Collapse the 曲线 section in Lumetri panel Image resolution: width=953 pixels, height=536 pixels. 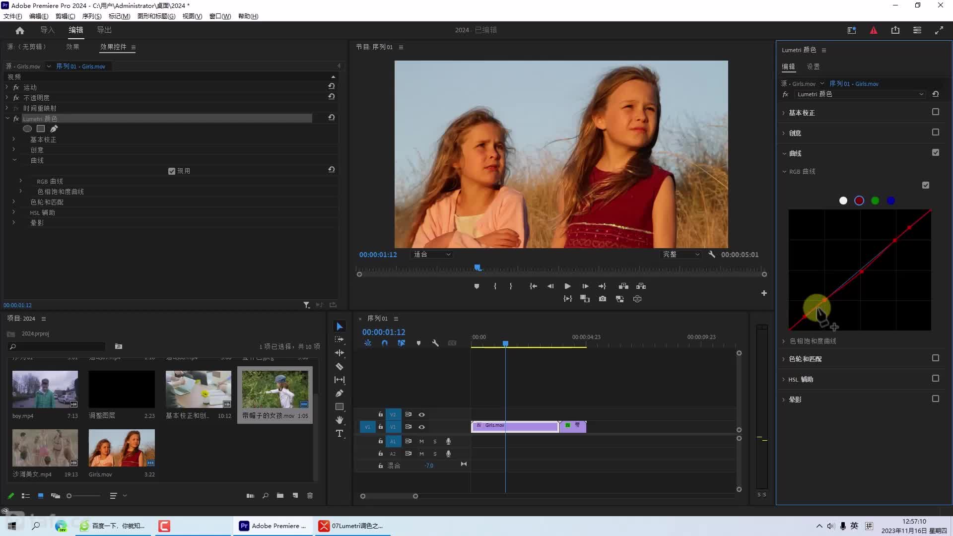click(x=784, y=154)
